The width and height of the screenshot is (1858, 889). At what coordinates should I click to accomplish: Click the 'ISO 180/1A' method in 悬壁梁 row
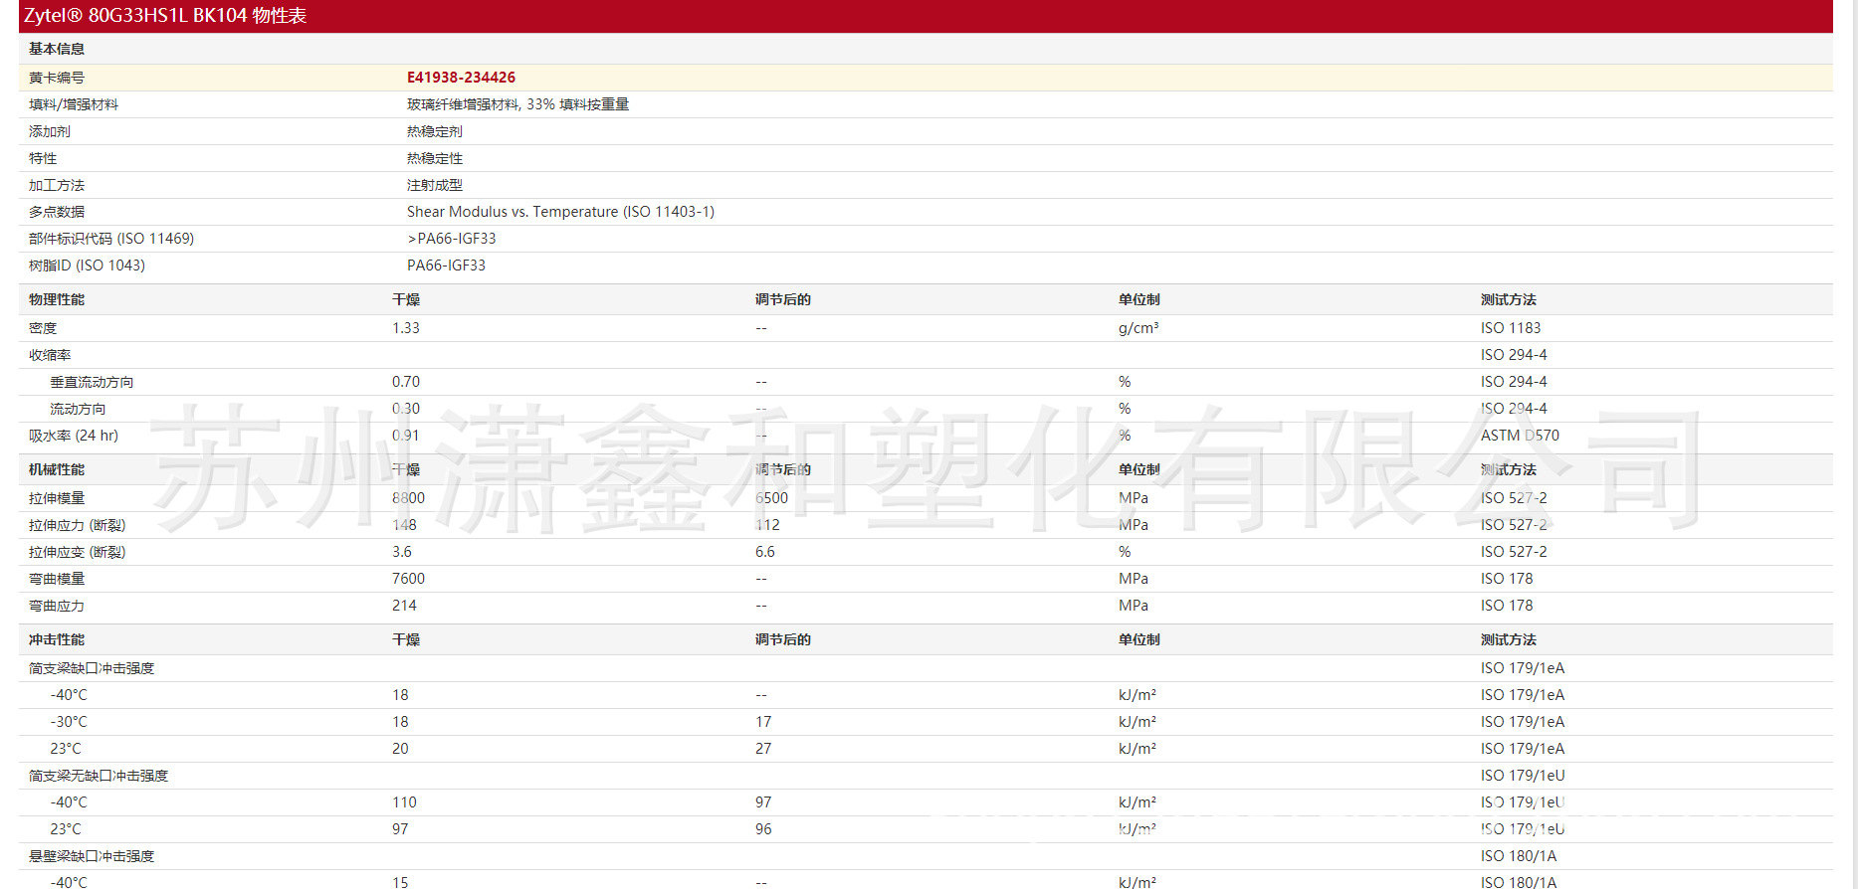coord(1519,856)
